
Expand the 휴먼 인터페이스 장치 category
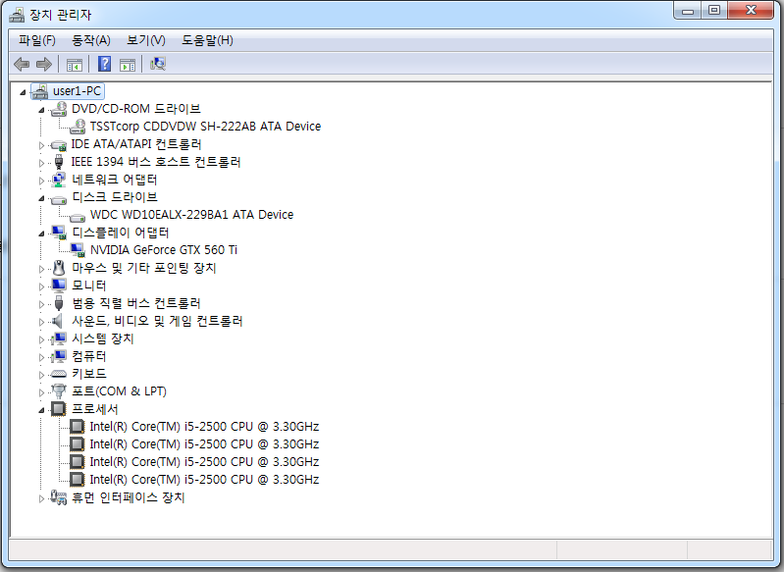(x=41, y=497)
